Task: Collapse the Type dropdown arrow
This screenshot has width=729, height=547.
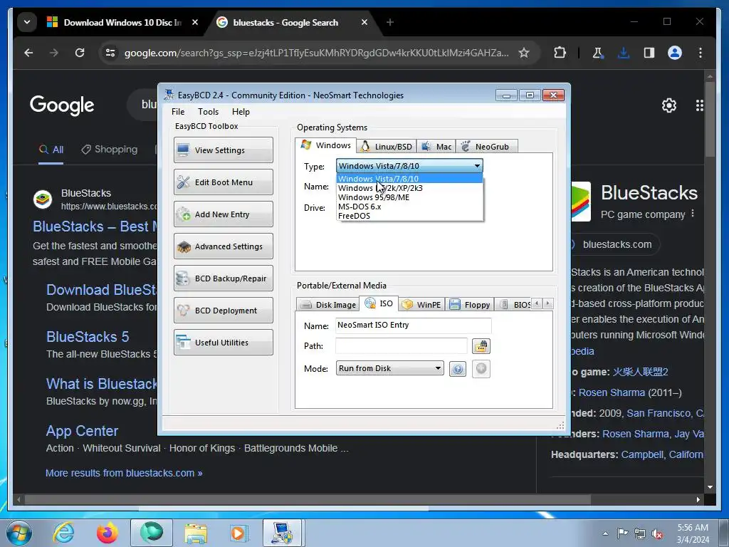Action: 477,166
